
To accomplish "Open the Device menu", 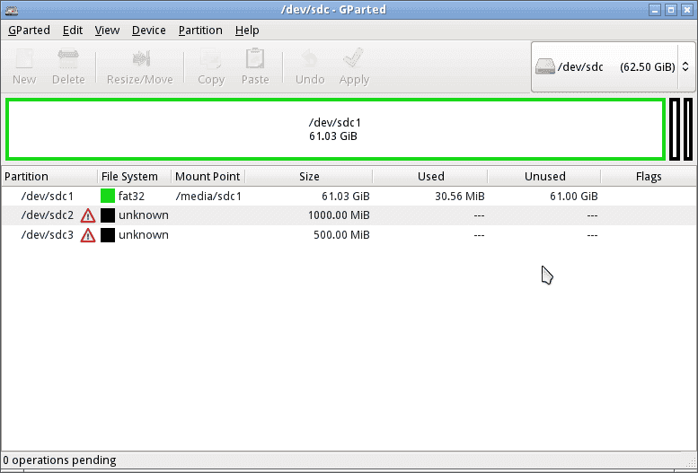I will [x=149, y=31].
